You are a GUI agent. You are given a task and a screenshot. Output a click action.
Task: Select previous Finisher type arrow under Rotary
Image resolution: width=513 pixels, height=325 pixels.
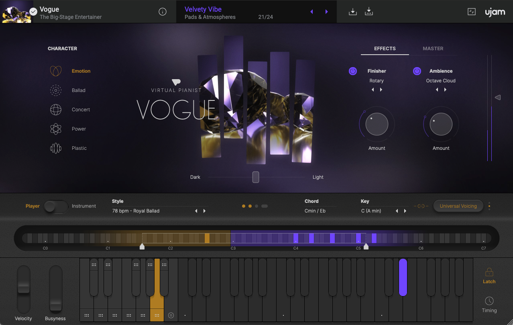tap(373, 90)
